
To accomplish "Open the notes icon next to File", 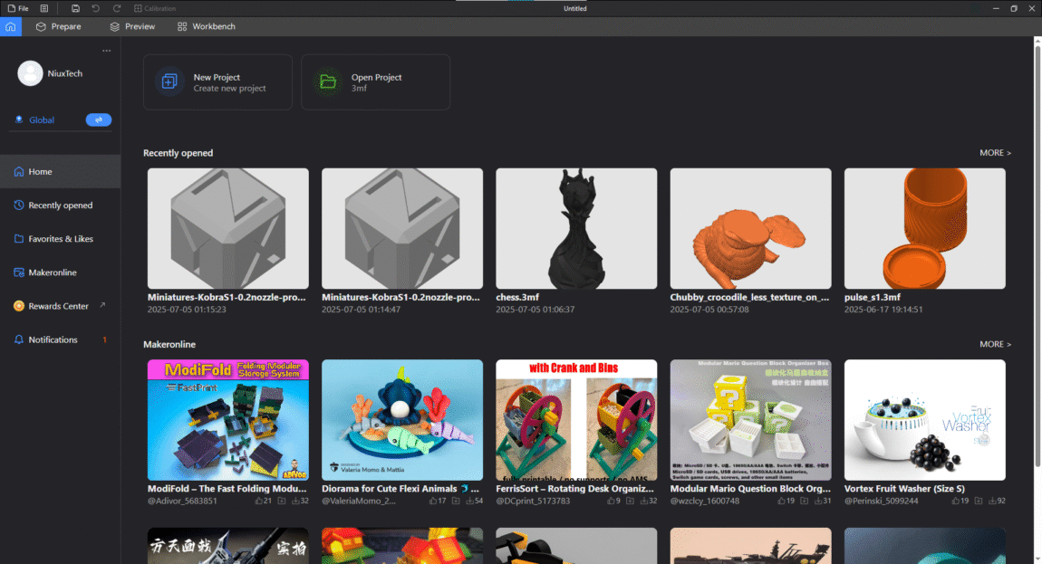I will [x=43, y=9].
